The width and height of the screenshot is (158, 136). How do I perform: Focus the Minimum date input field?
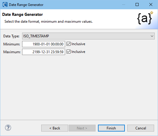point(44,44)
